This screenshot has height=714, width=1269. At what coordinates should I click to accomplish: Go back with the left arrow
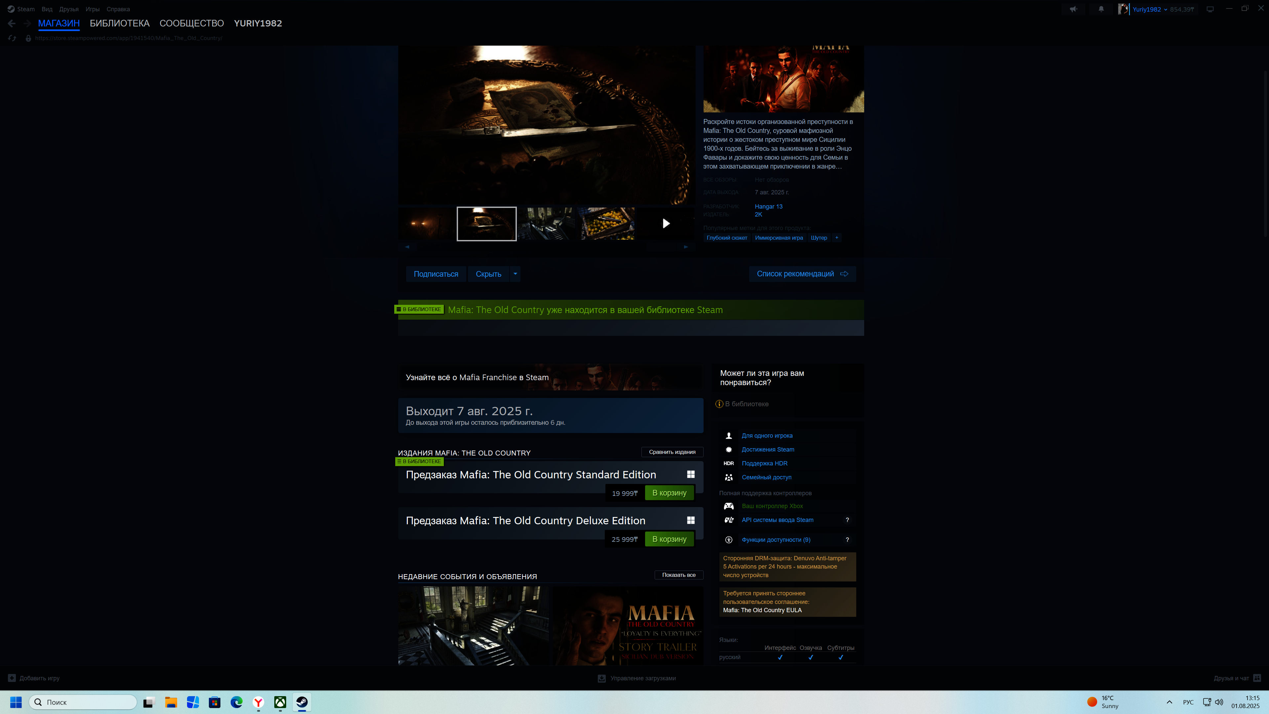click(x=12, y=23)
